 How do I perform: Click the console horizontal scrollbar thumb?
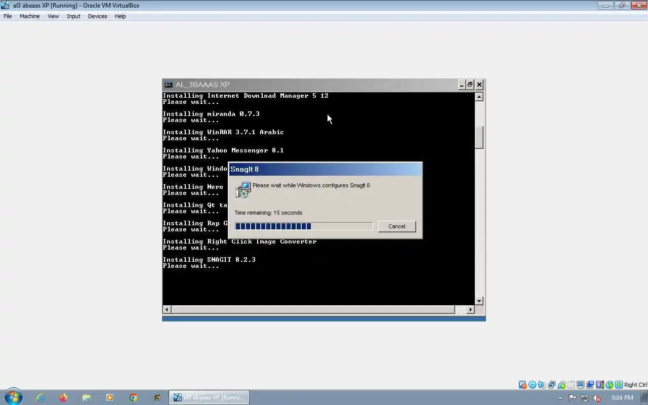pyautogui.click(x=313, y=309)
